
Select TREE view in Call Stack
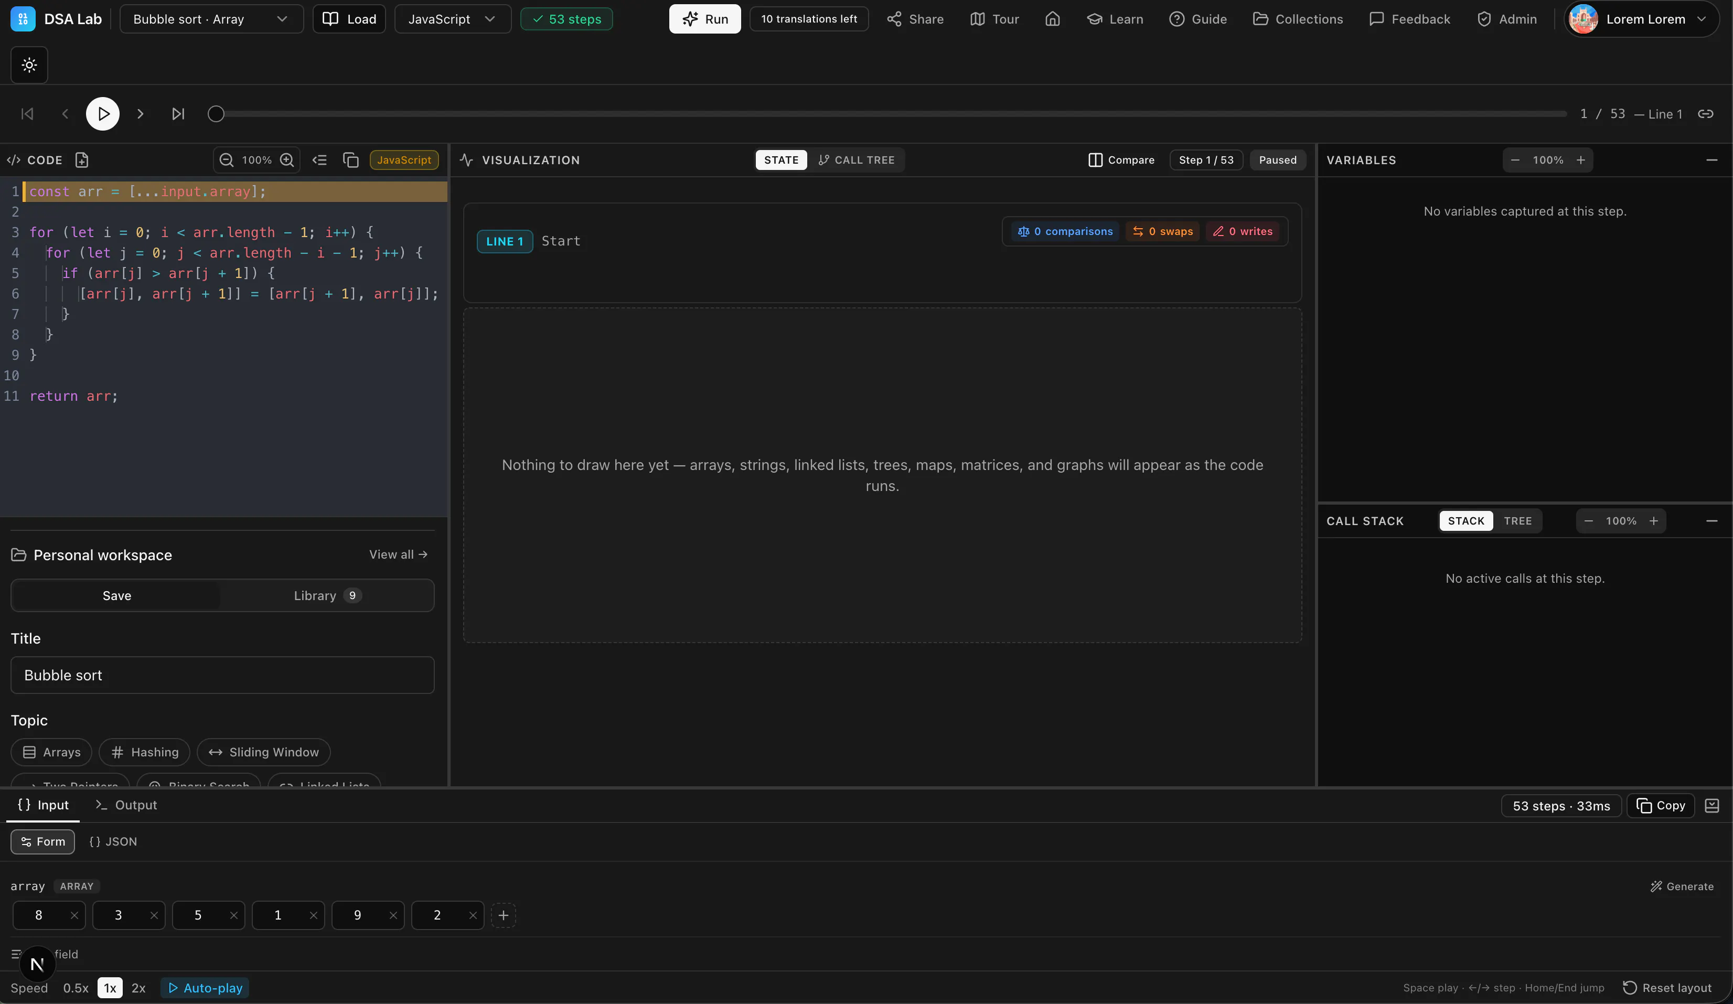(x=1518, y=521)
